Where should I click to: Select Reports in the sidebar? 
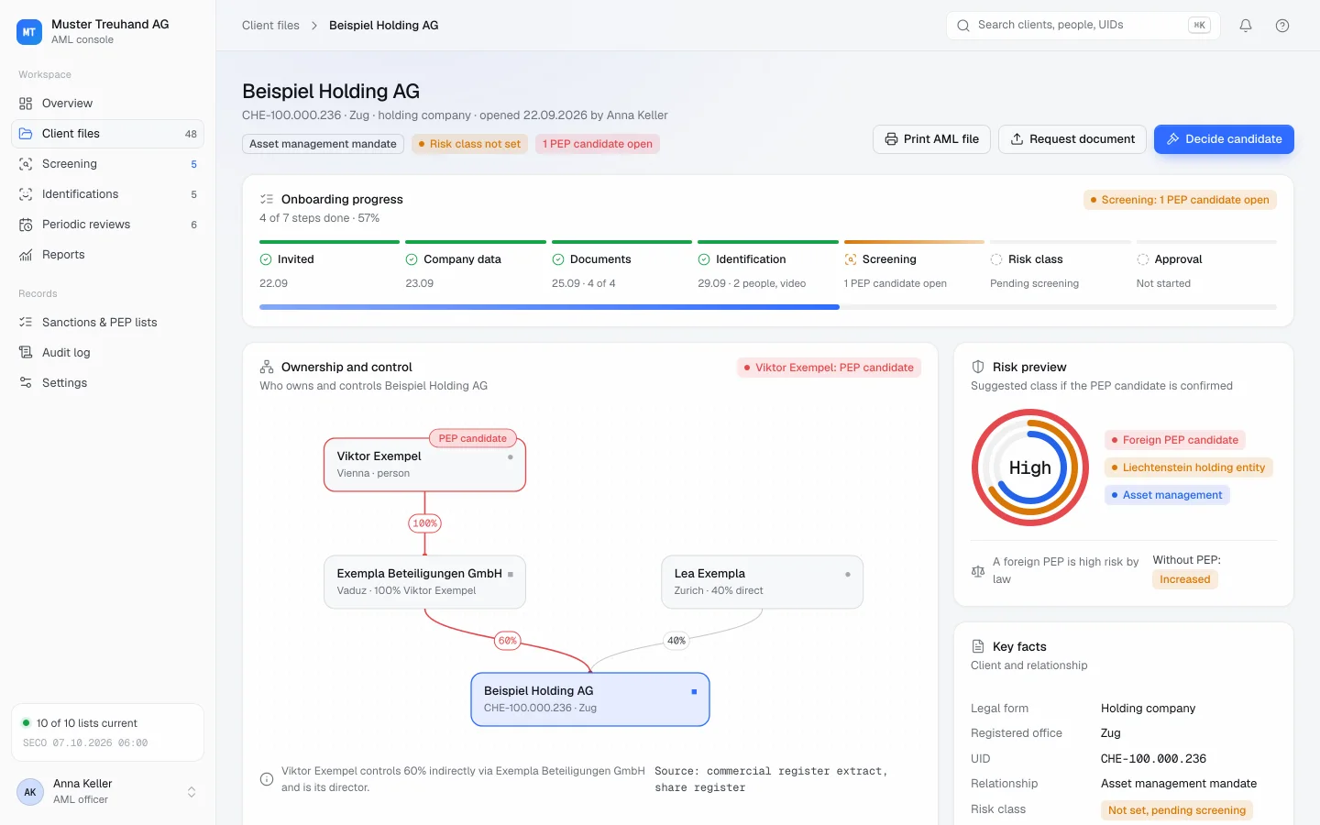(x=107, y=255)
